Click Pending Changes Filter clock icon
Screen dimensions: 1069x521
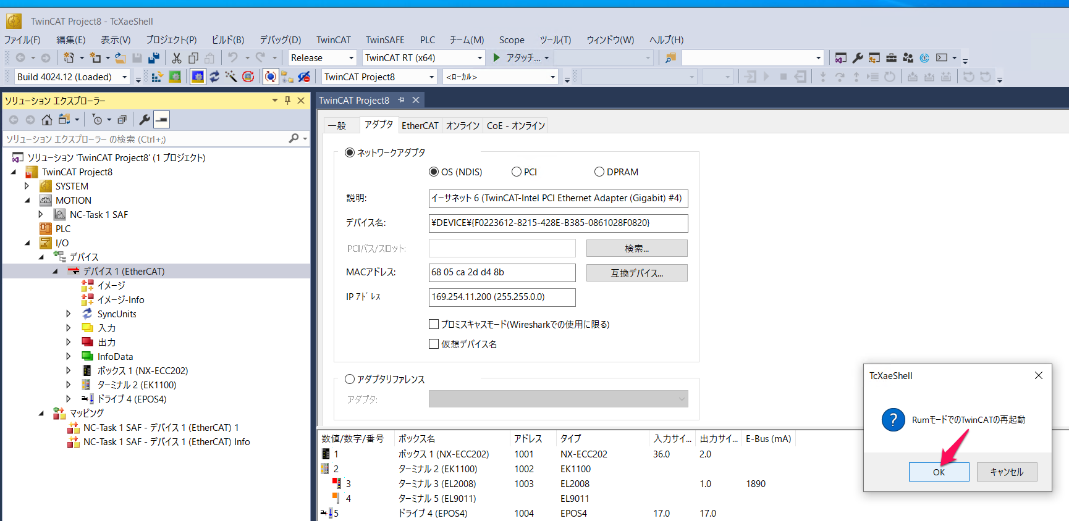(x=97, y=120)
